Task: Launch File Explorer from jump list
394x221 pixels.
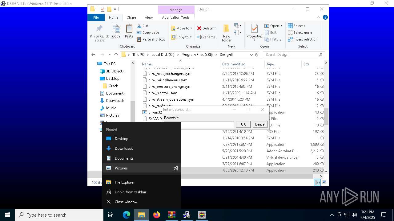Action: coord(141,182)
